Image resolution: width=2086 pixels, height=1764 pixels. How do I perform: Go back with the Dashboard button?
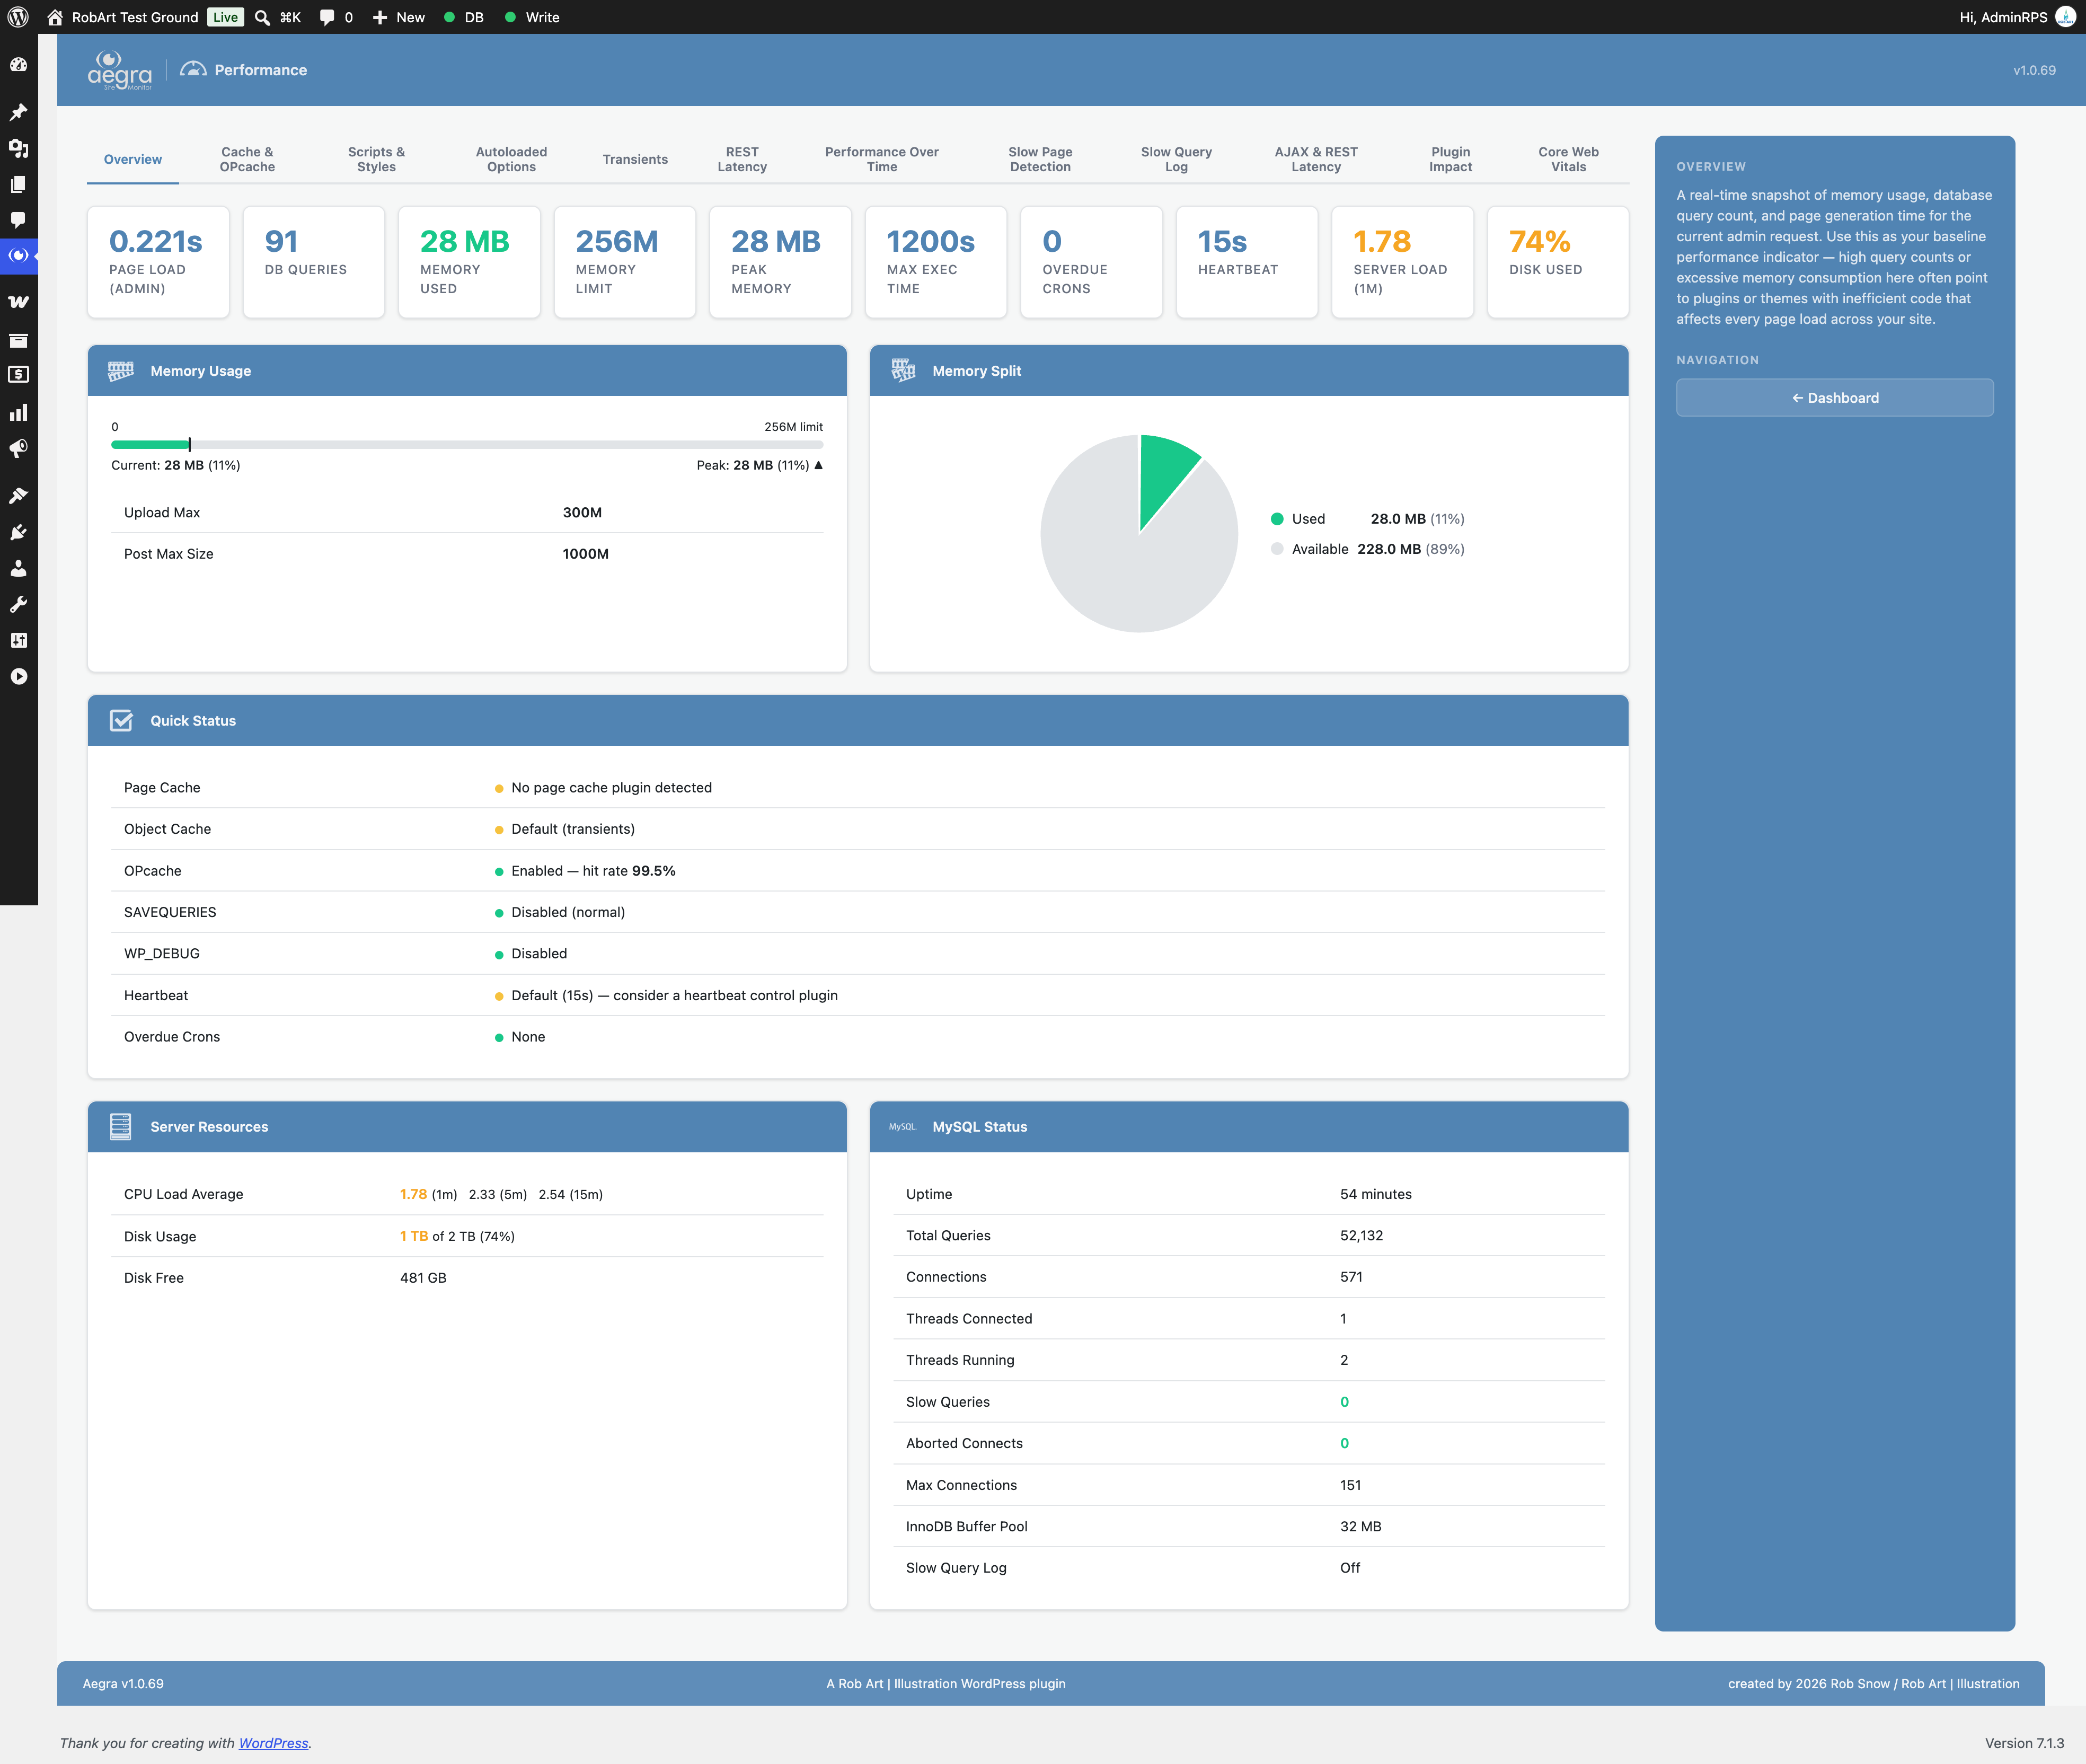pos(1834,398)
